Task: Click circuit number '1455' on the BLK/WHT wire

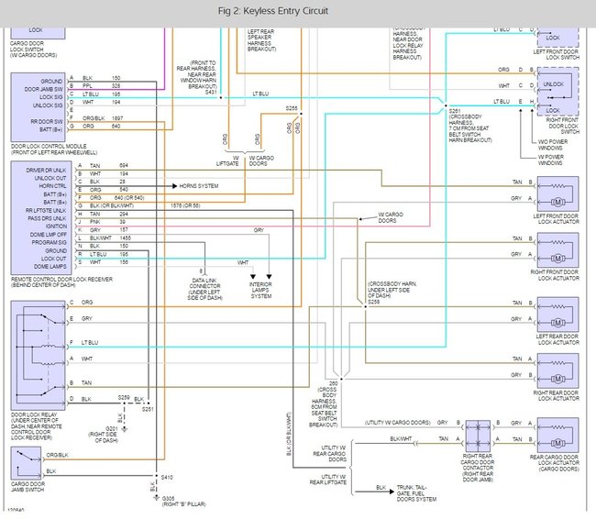Action: click(x=125, y=238)
